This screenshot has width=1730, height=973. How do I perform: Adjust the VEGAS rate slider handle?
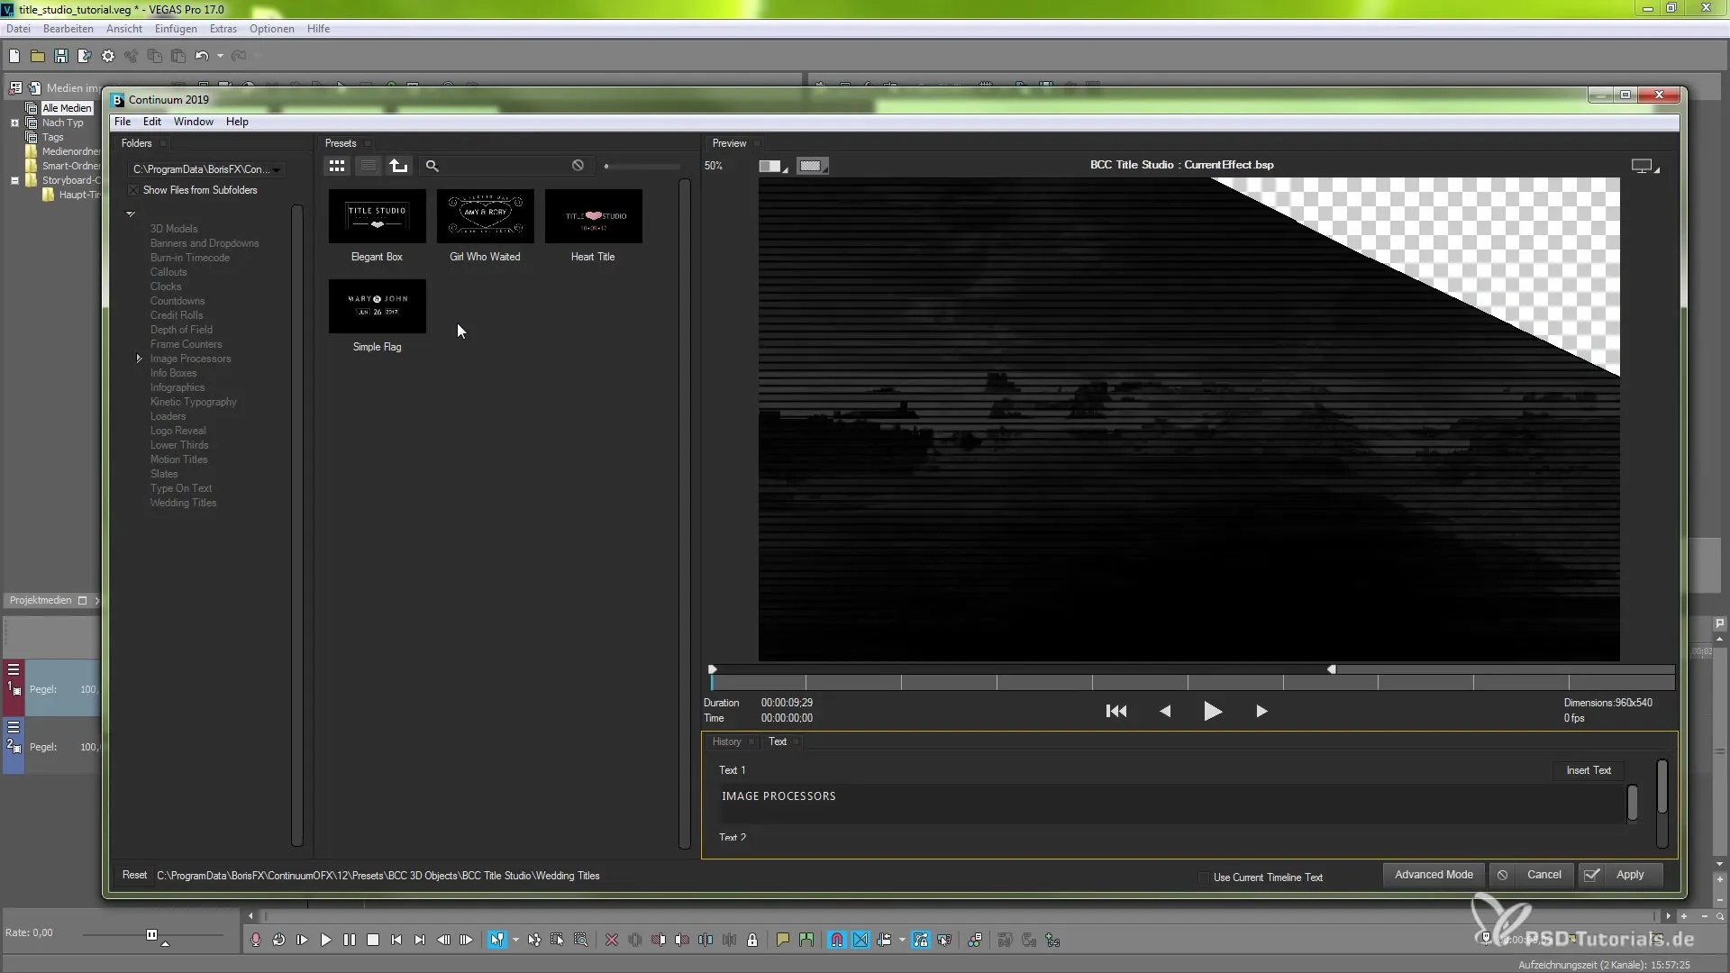click(x=151, y=934)
